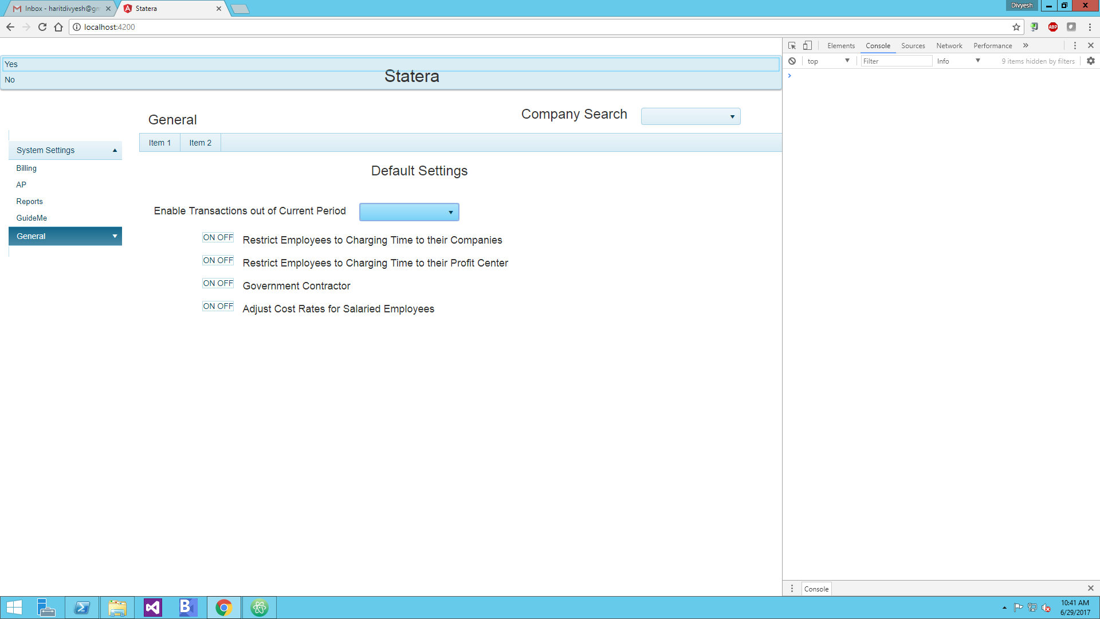Toggle the Government Contractor ON OFF switch
The height and width of the screenshot is (619, 1100).
[218, 284]
